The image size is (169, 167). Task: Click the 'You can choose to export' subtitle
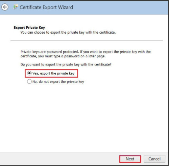[x=68, y=32]
